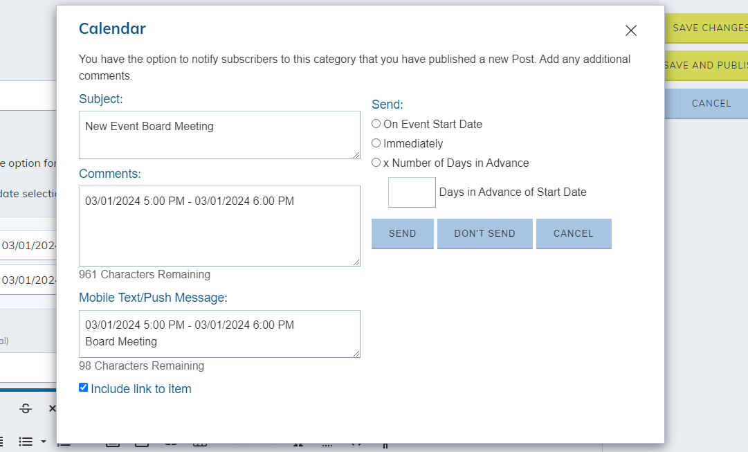Click the "Mobile Text/Push Message:" label
The width and height of the screenshot is (748, 452).
(153, 298)
